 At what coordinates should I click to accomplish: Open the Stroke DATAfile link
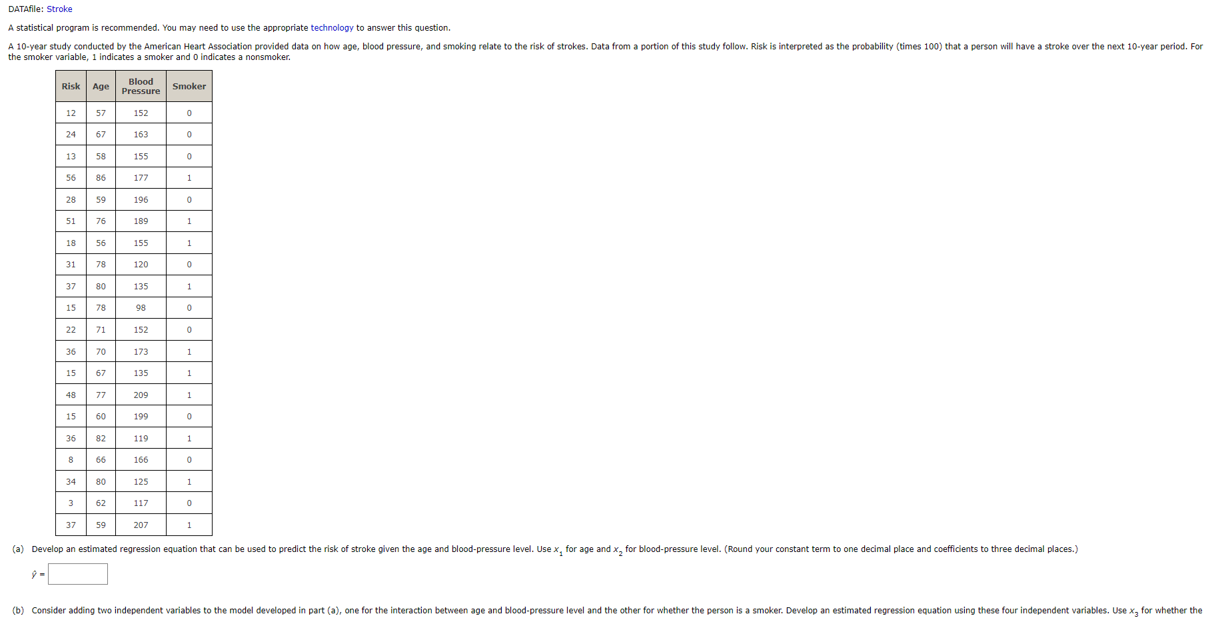pos(59,9)
